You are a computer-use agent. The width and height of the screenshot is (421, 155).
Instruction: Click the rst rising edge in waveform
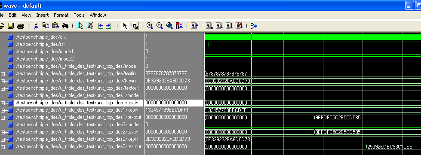coord(209,44)
